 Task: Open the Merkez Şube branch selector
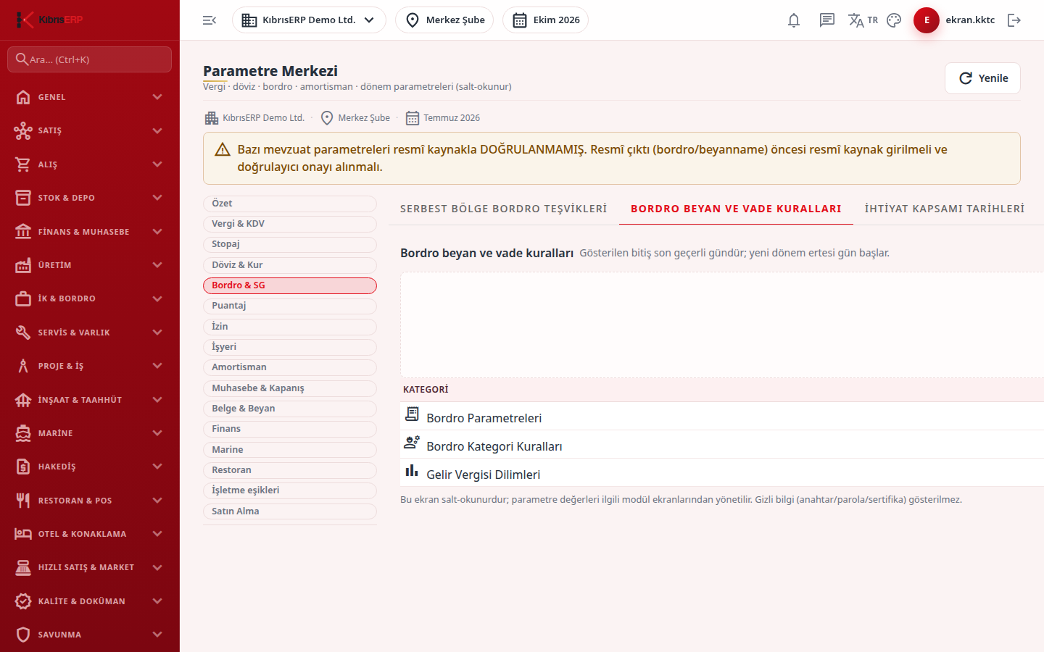pos(444,20)
